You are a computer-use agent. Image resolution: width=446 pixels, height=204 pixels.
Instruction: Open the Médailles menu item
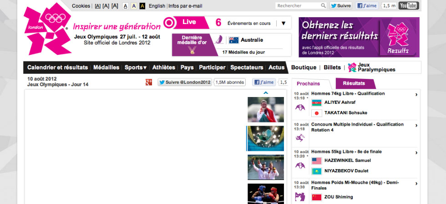106,68
